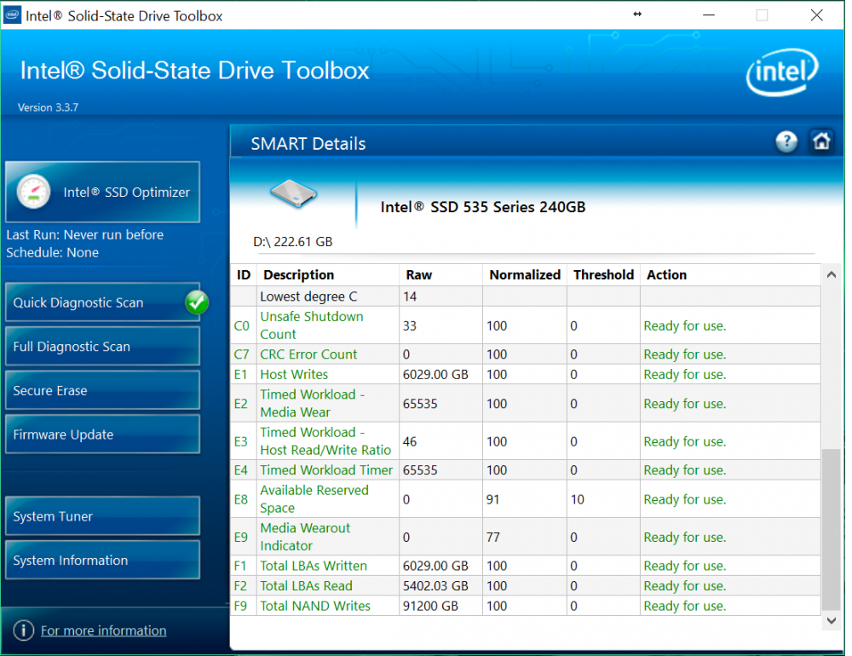Click the Description column header
The image size is (852, 656).
[x=328, y=274]
